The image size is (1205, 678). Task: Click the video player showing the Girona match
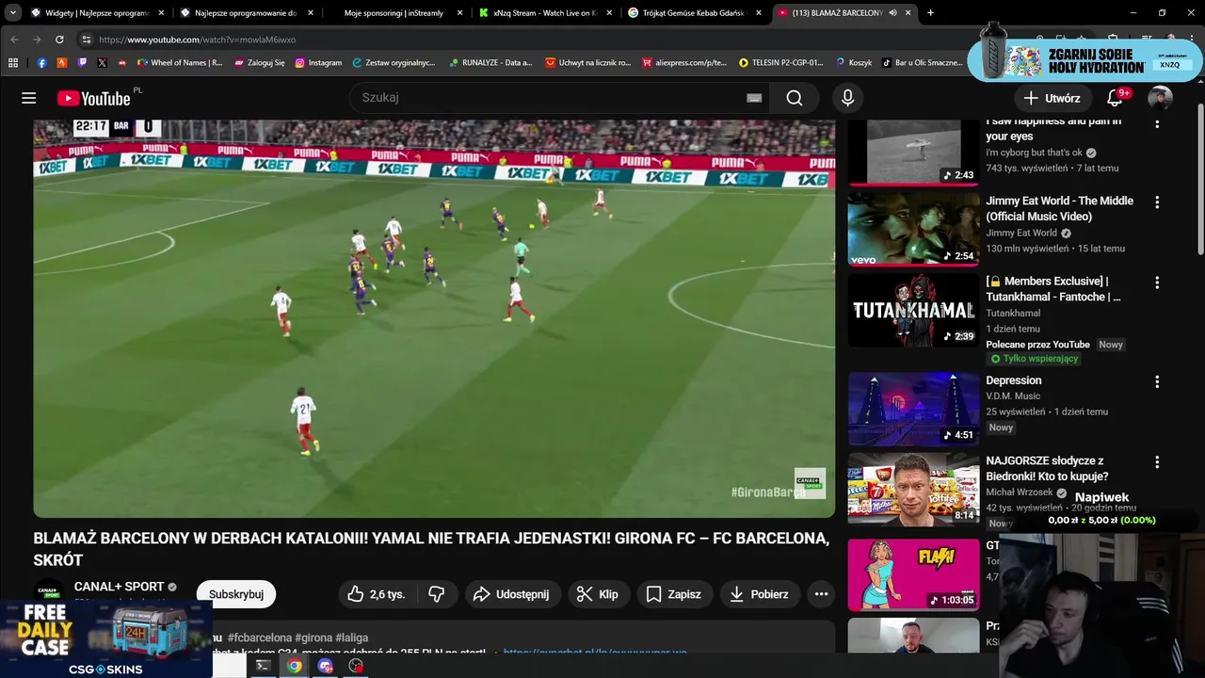(434, 318)
